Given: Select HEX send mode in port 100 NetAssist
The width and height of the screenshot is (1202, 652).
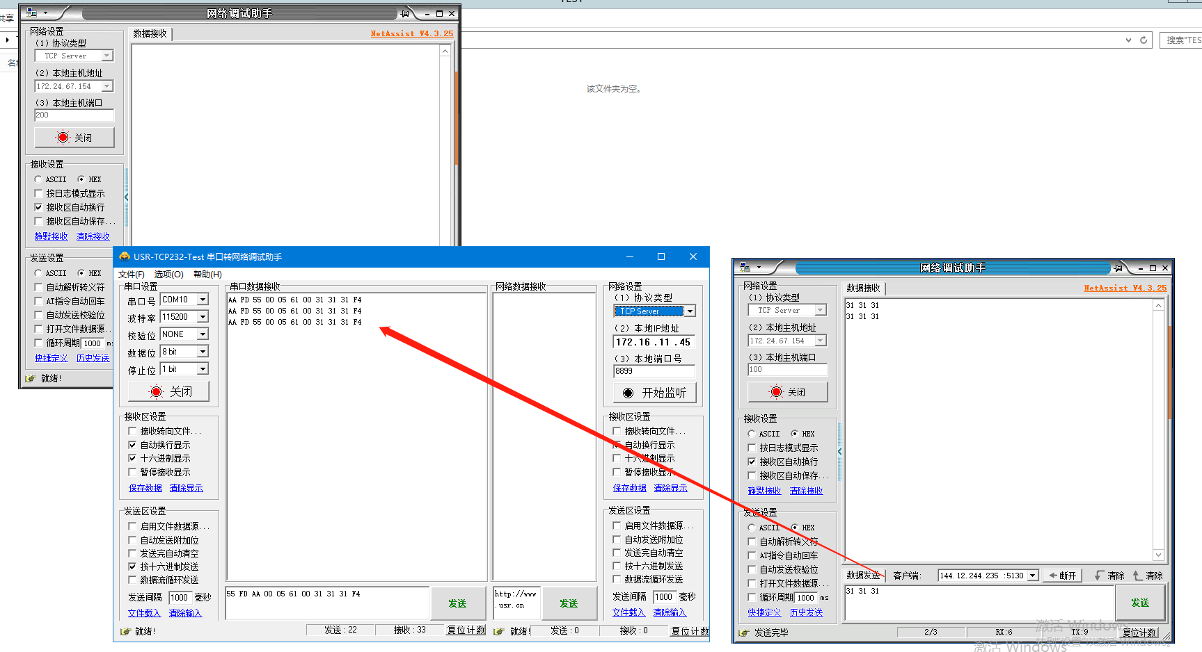Looking at the screenshot, I should (x=795, y=528).
